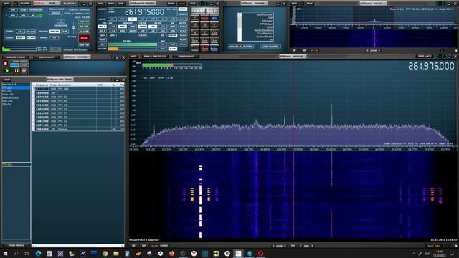Click STORE in the memory panel
459x258 pixels.
coord(6,80)
